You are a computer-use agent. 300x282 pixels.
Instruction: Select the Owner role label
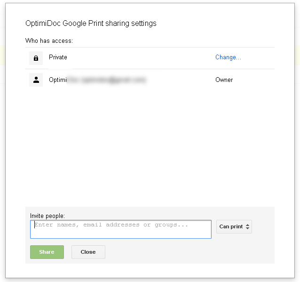click(224, 80)
